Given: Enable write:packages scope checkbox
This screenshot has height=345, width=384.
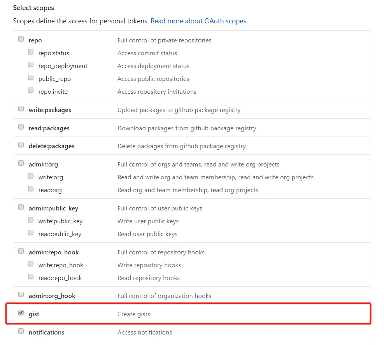Looking at the screenshot, I should [x=21, y=109].
